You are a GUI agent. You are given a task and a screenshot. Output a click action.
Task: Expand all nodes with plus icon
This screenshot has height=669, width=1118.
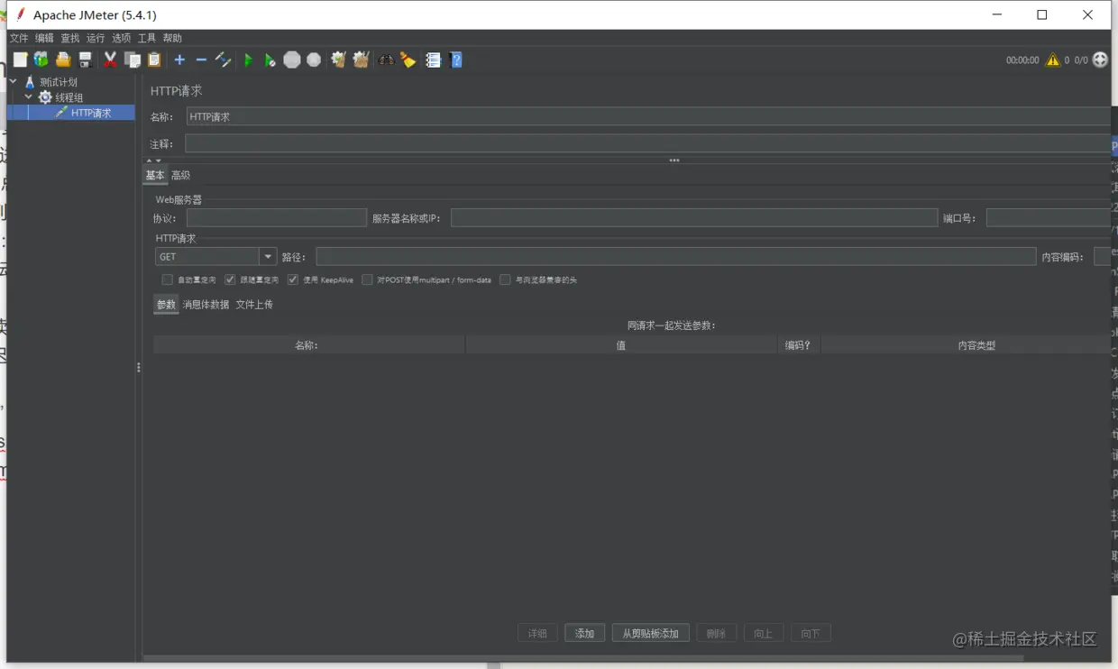179,60
